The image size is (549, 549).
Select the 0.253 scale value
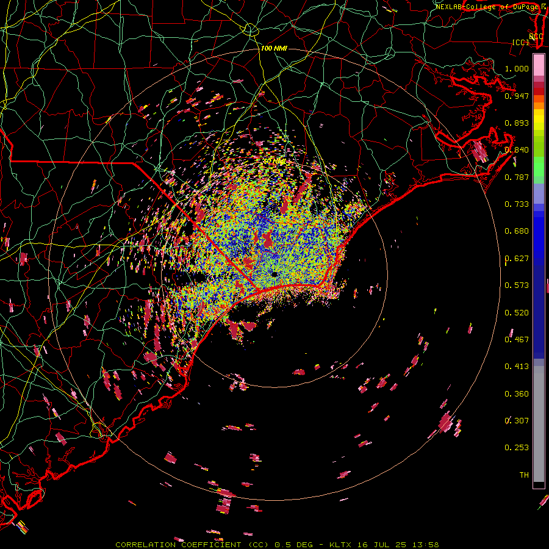click(x=517, y=448)
